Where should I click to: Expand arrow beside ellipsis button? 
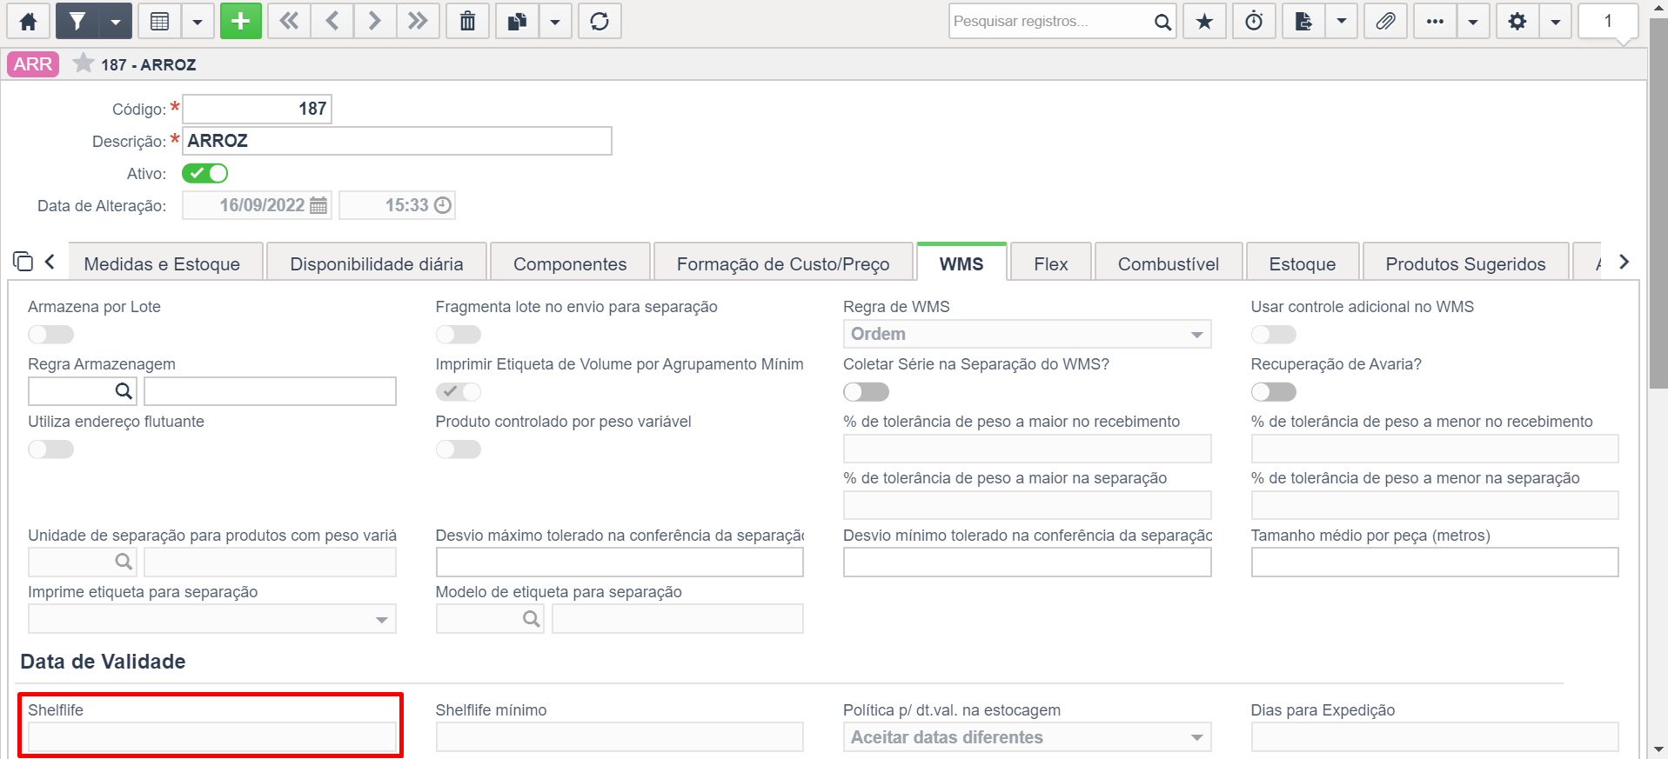(1473, 22)
